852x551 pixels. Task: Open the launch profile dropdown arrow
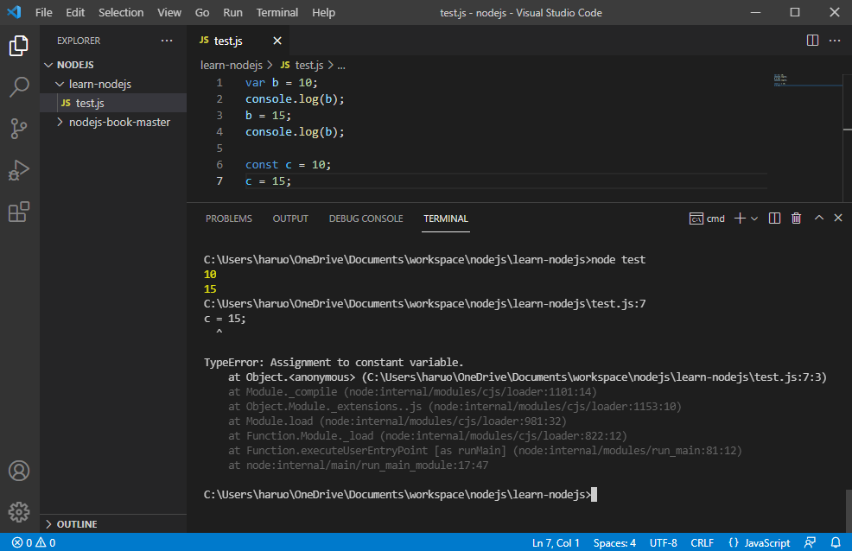(x=754, y=218)
